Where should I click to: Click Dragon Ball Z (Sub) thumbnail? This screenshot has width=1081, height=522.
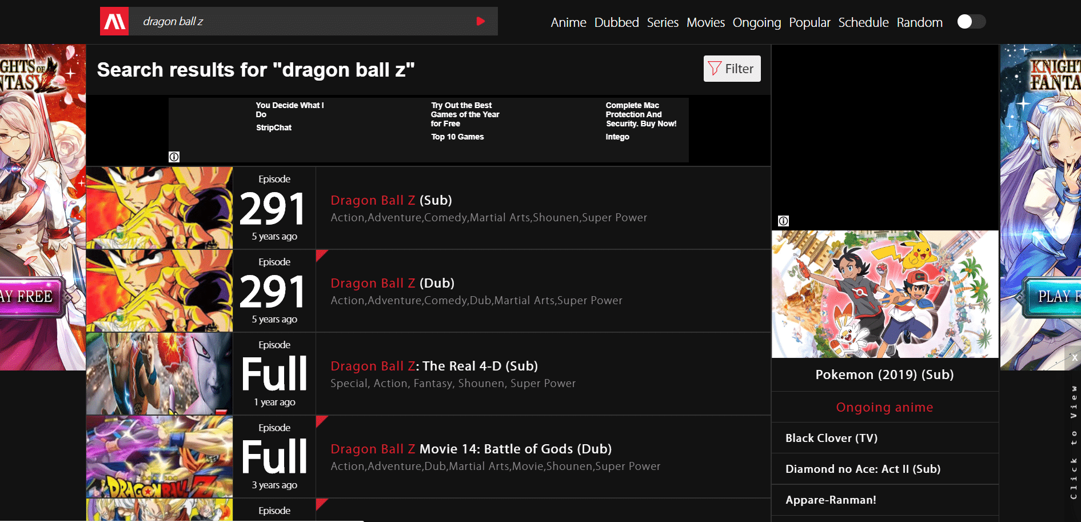[159, 208]
